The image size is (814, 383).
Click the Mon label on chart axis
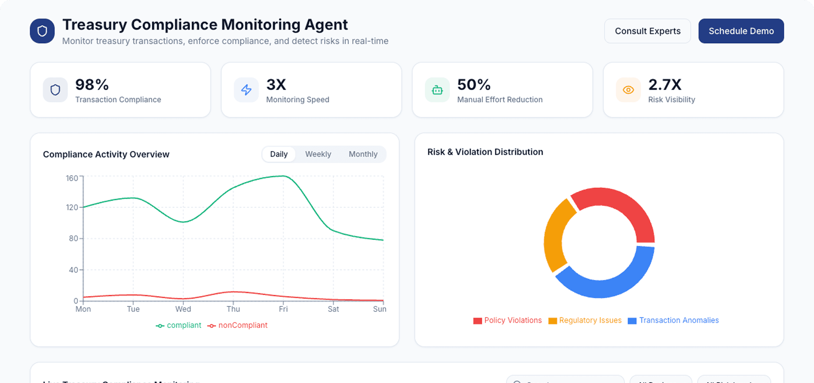83,309
